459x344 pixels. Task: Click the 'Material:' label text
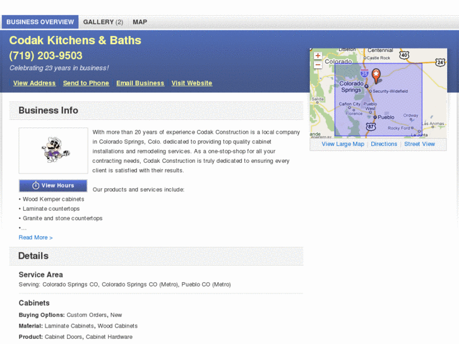coord(31,326)
